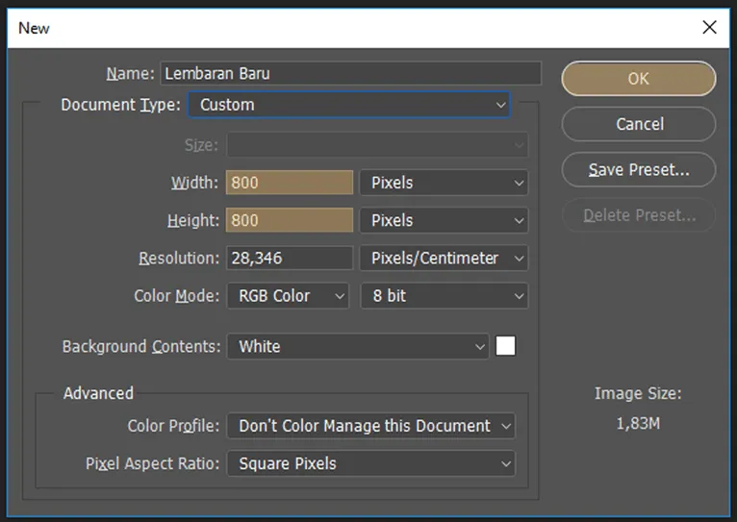737x522 pixels.
Task: Click the Width label
Action: click(194, 183)
